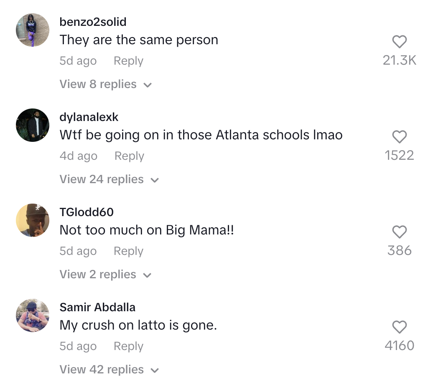
Task: Reply to benzo2solid's comment
Action: coord(128,61)
